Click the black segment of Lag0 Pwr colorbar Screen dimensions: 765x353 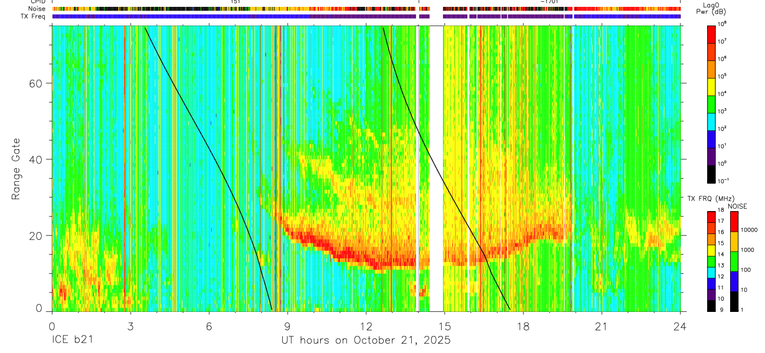click(711, 173)
